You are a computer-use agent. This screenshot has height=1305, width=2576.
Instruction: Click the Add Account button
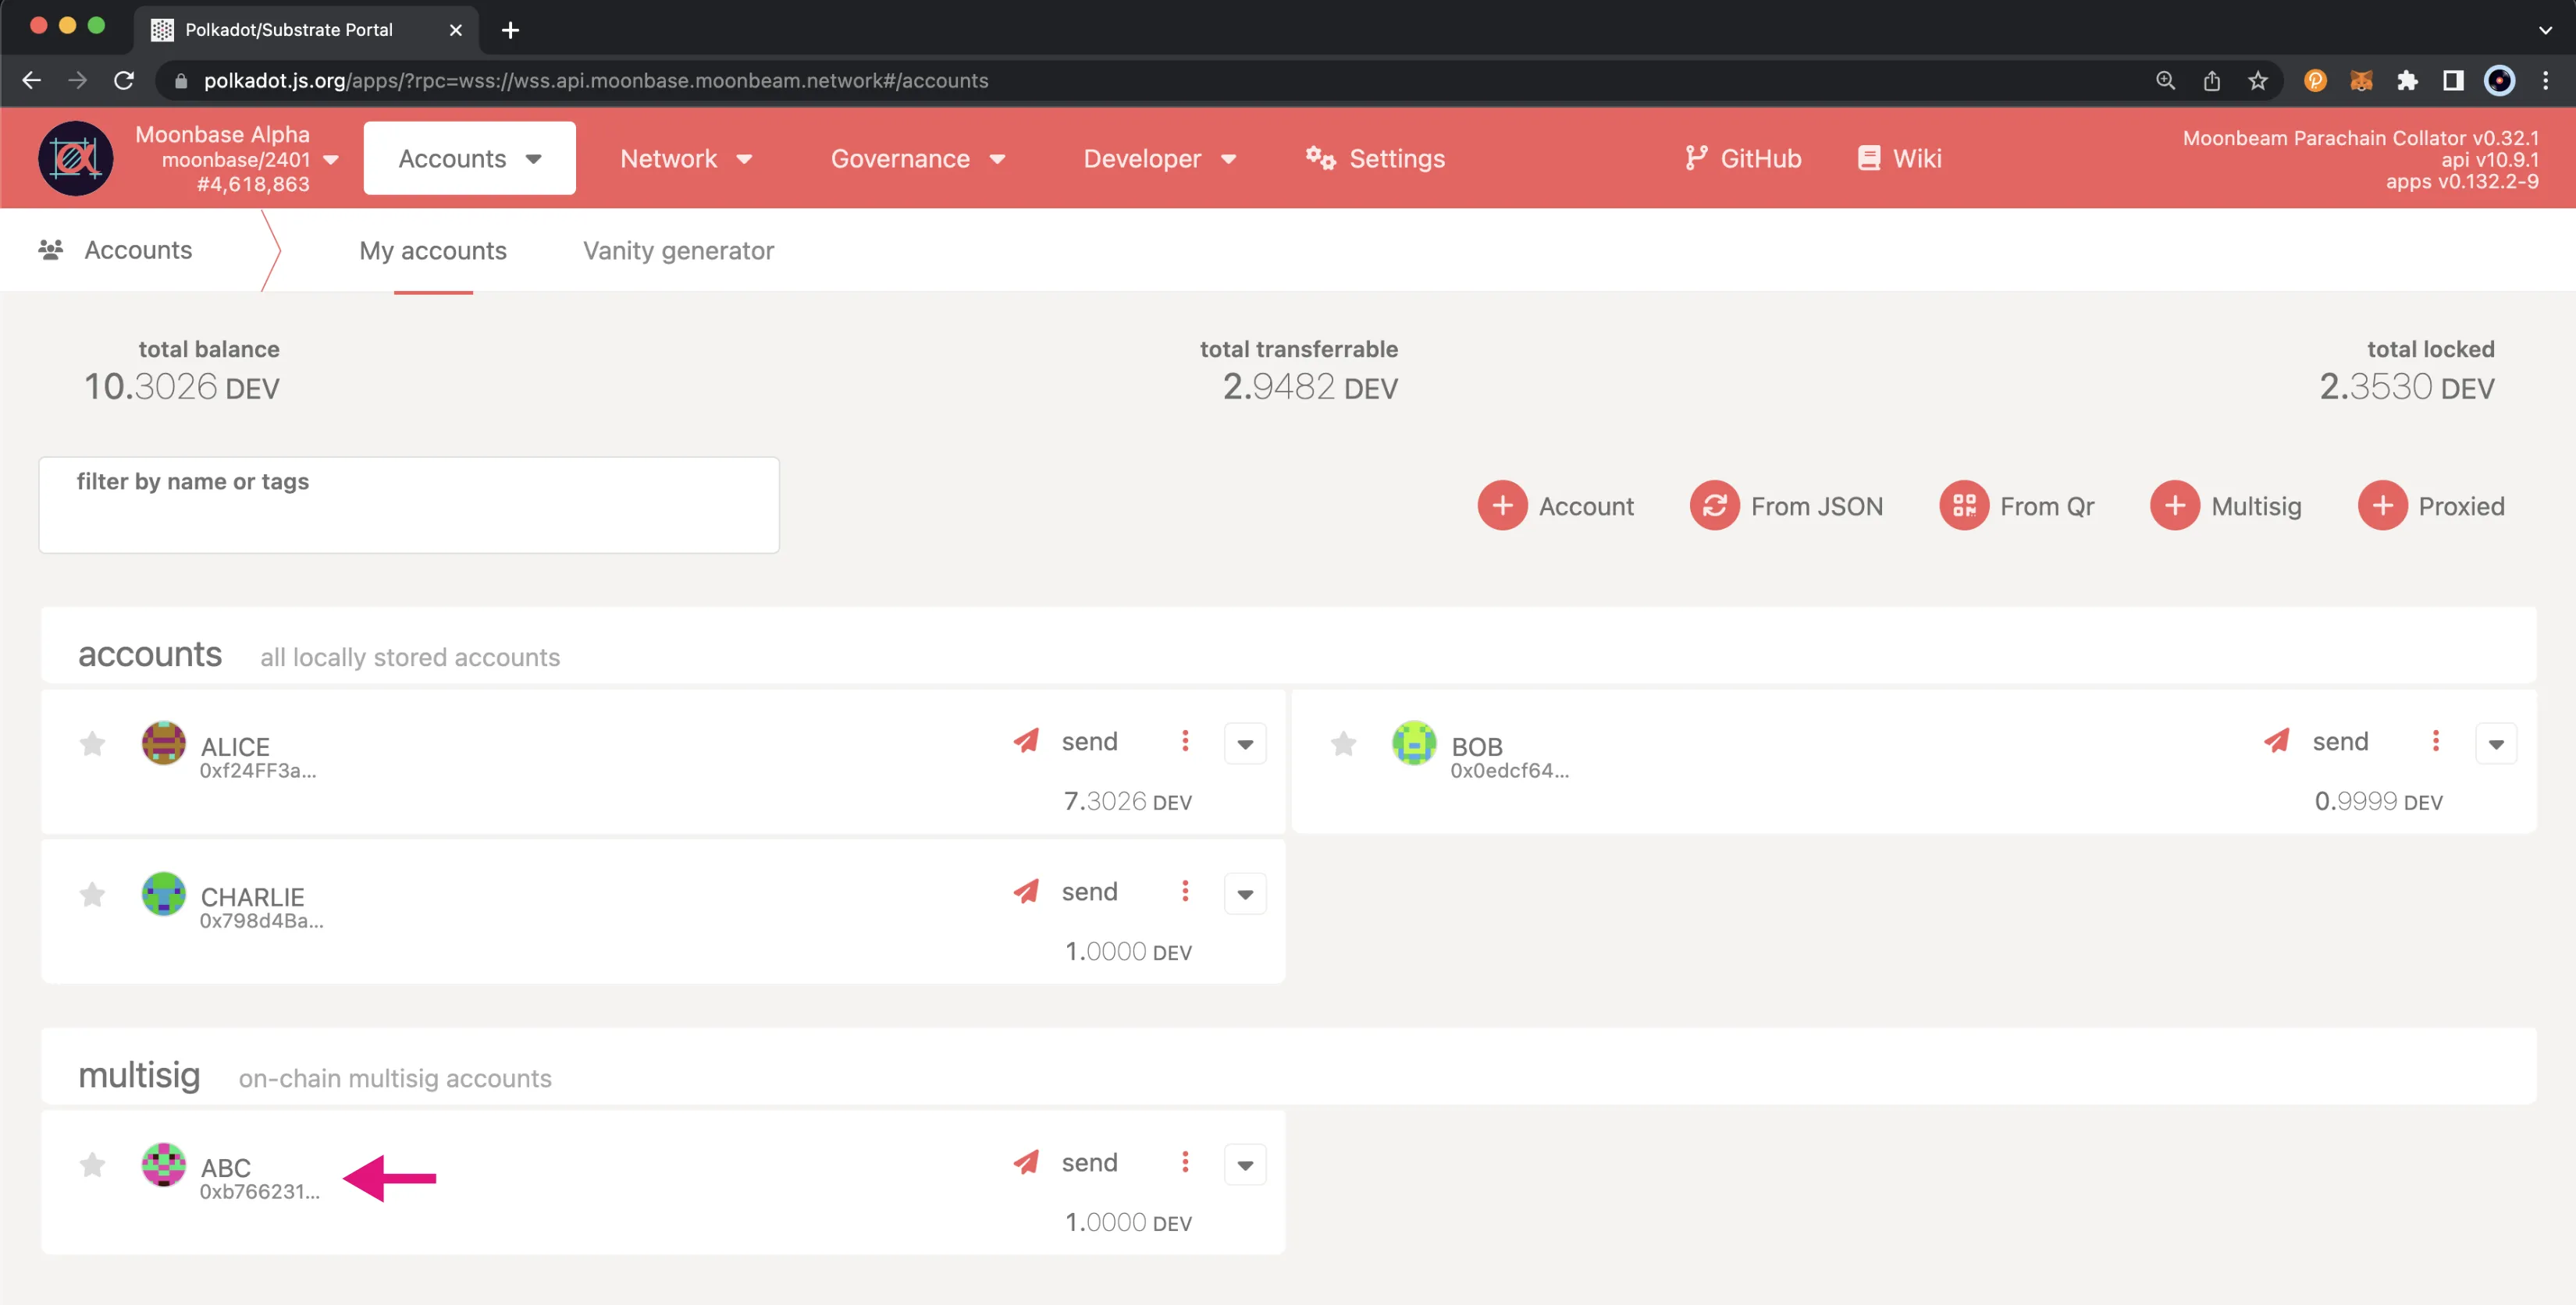point(1500,505)
